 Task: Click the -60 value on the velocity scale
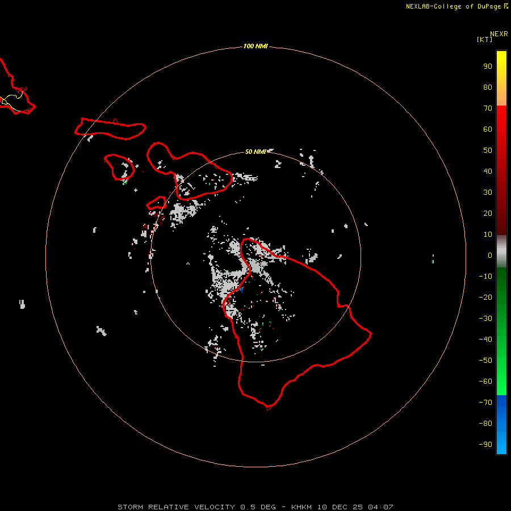click(x=485, y=382)
